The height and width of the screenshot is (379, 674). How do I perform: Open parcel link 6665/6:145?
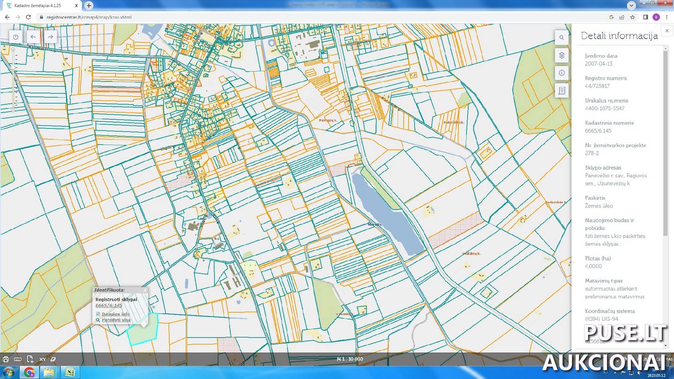pyautogui.click(x=109, y=306)
